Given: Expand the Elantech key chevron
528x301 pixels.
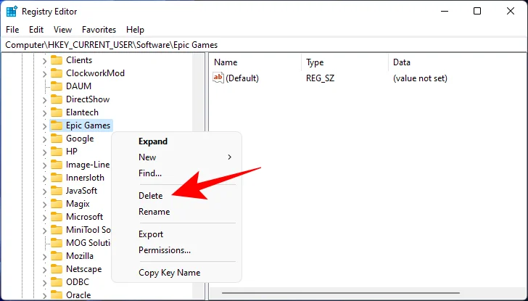Looking at the screenshot, I should coord(44,112).
